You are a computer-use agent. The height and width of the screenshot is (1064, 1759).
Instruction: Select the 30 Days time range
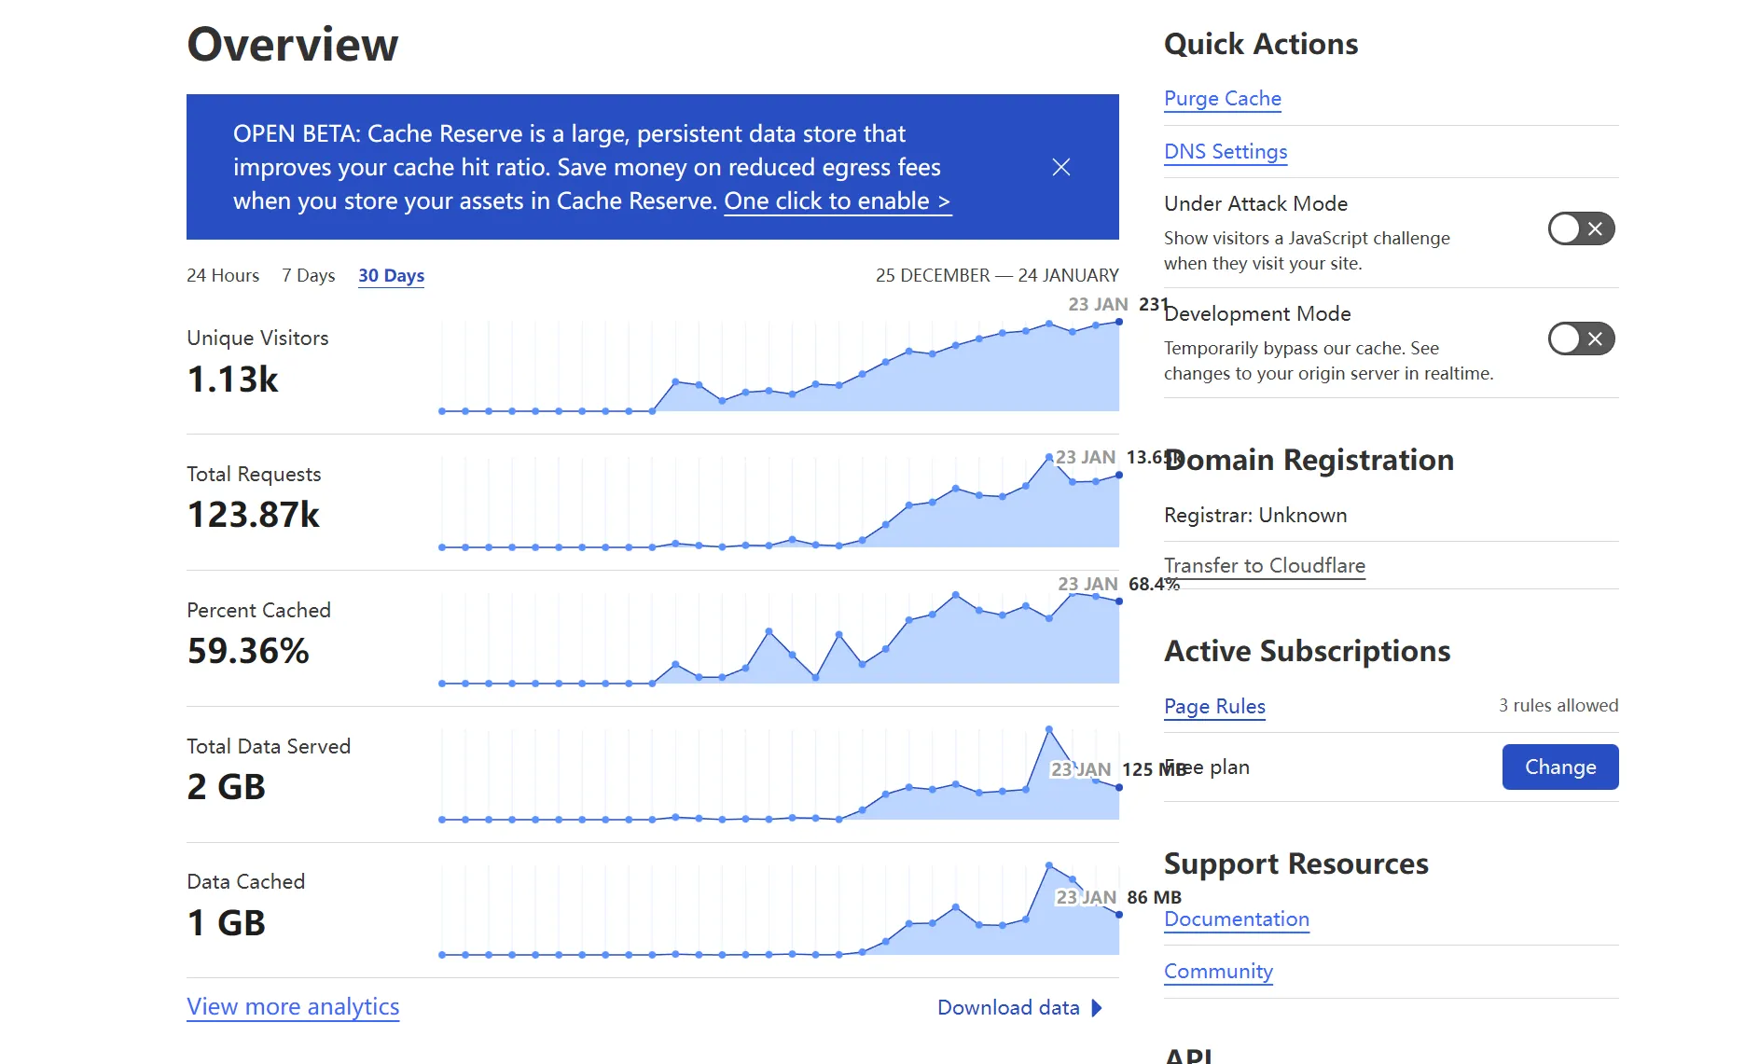tap(391, 275)
